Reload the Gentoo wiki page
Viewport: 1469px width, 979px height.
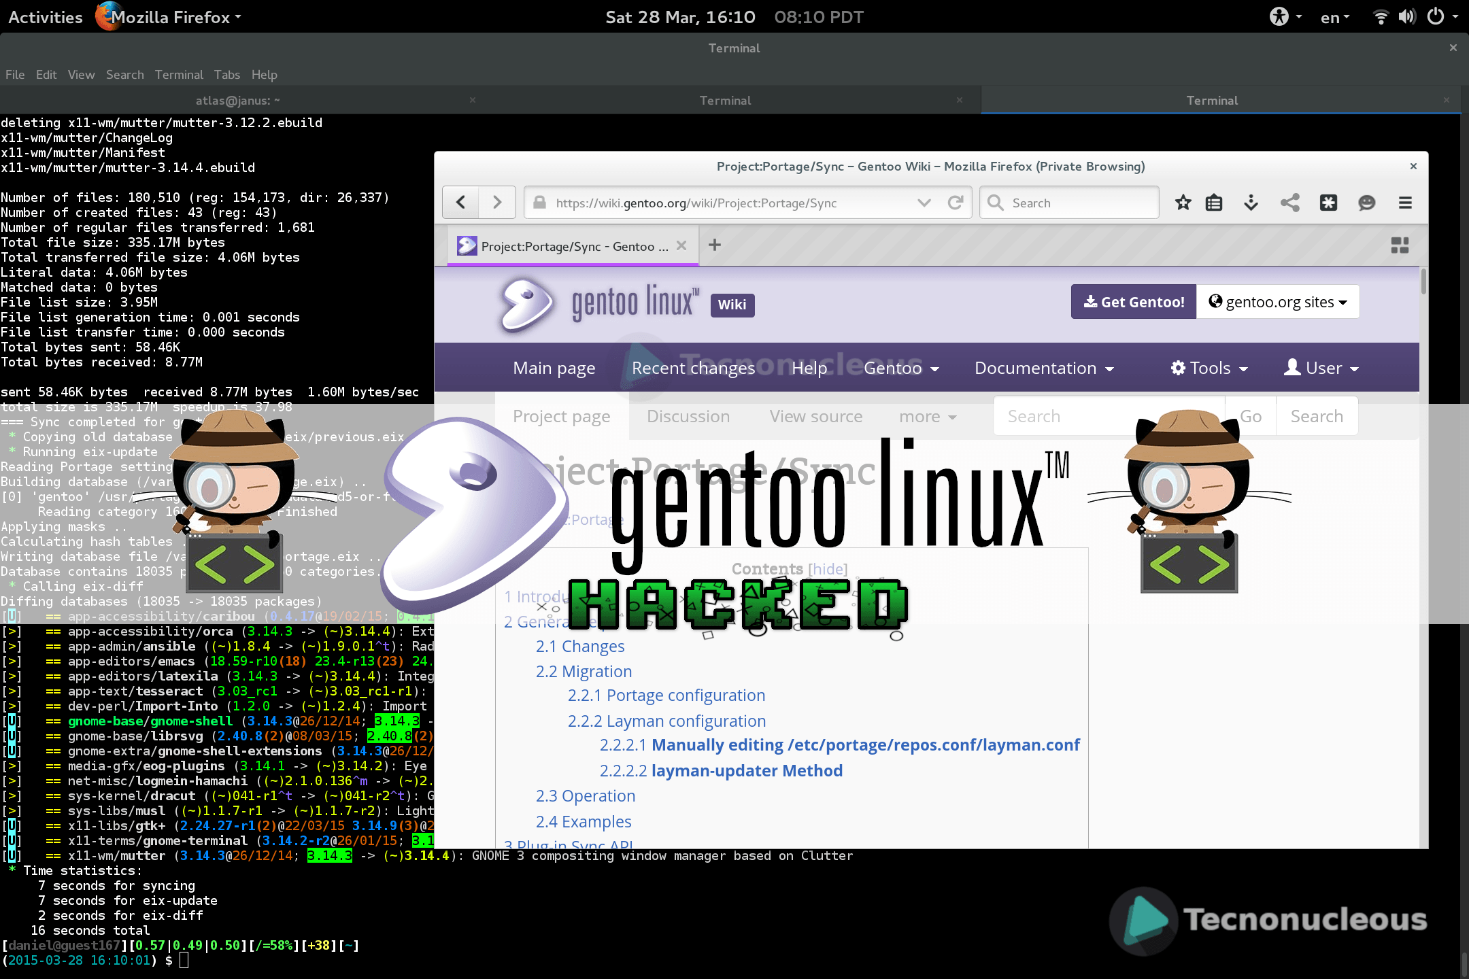coord(956,202)
